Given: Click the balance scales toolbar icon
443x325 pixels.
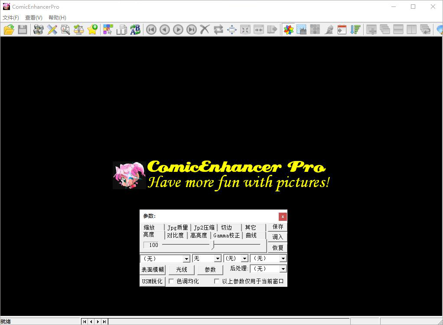Looking at the screenshot, I should click(x=78, y=30).
